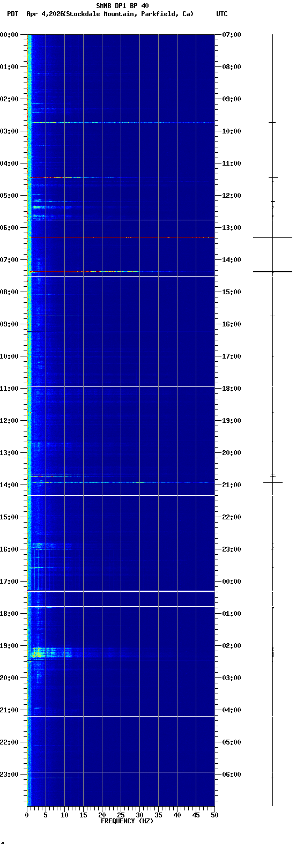296x849 pixels.
Task: Click the 11:00 label on PDT axis
Action: 9,389
